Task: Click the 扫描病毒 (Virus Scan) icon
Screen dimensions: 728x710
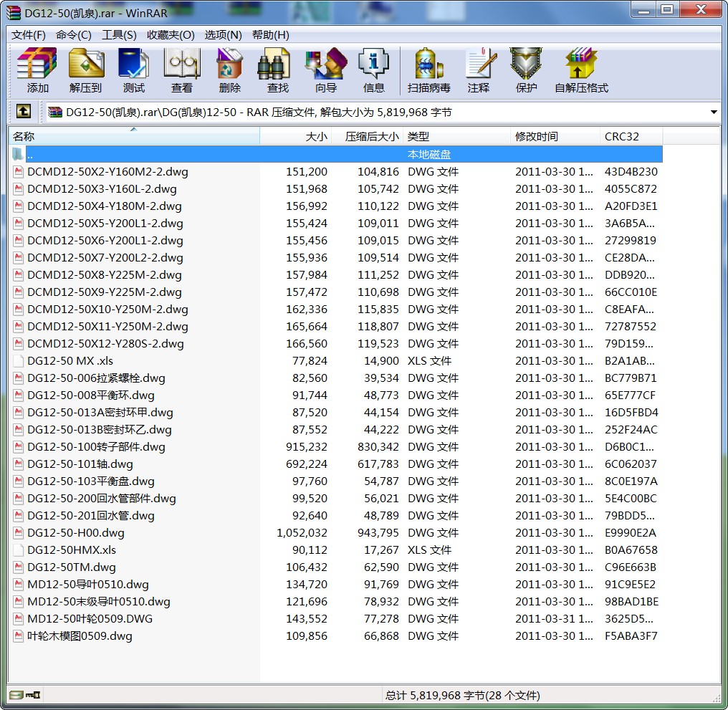Action: [428, 70]
